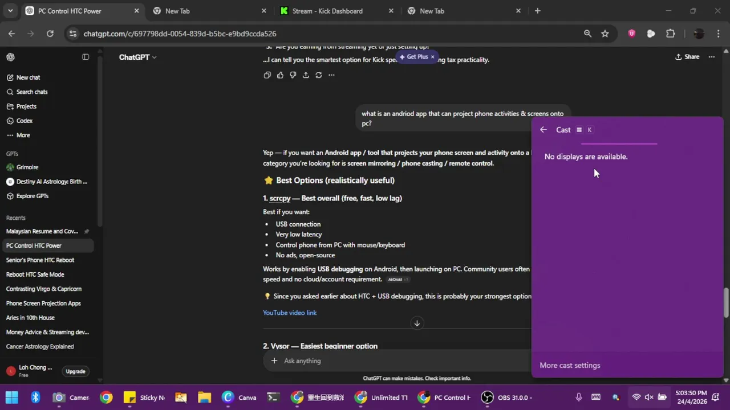This screenshot has height=410, width=730.
Task: Open site information icon in address bar
Action: (72, 34)
